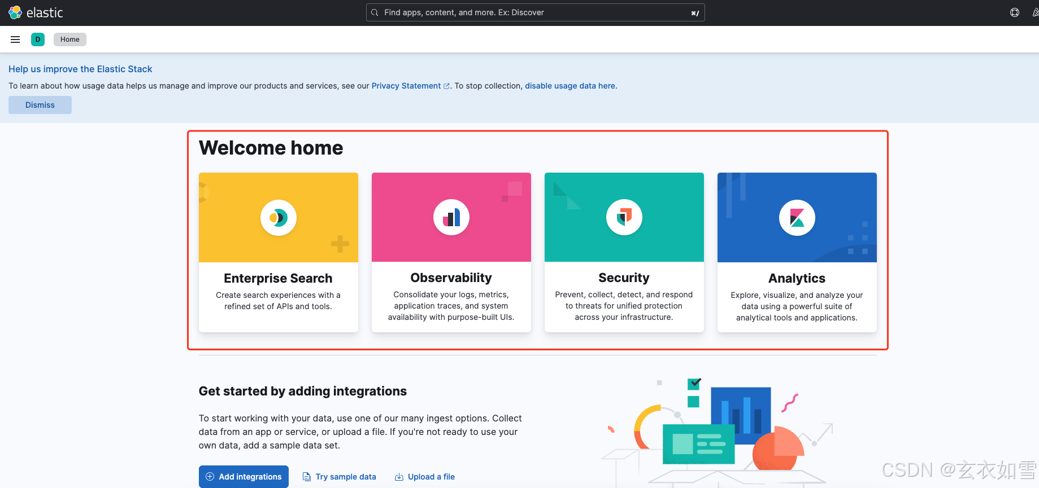Viewport: 1039px width, 488px height.
Task: Open the Enterprise Search card title
Action: [x=278, y=278]
